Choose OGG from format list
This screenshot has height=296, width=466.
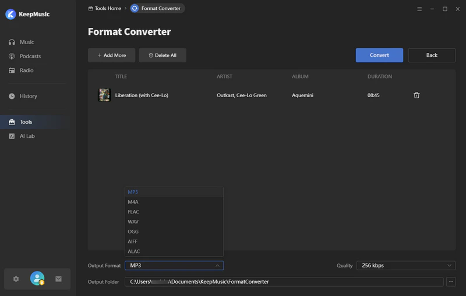174,231
